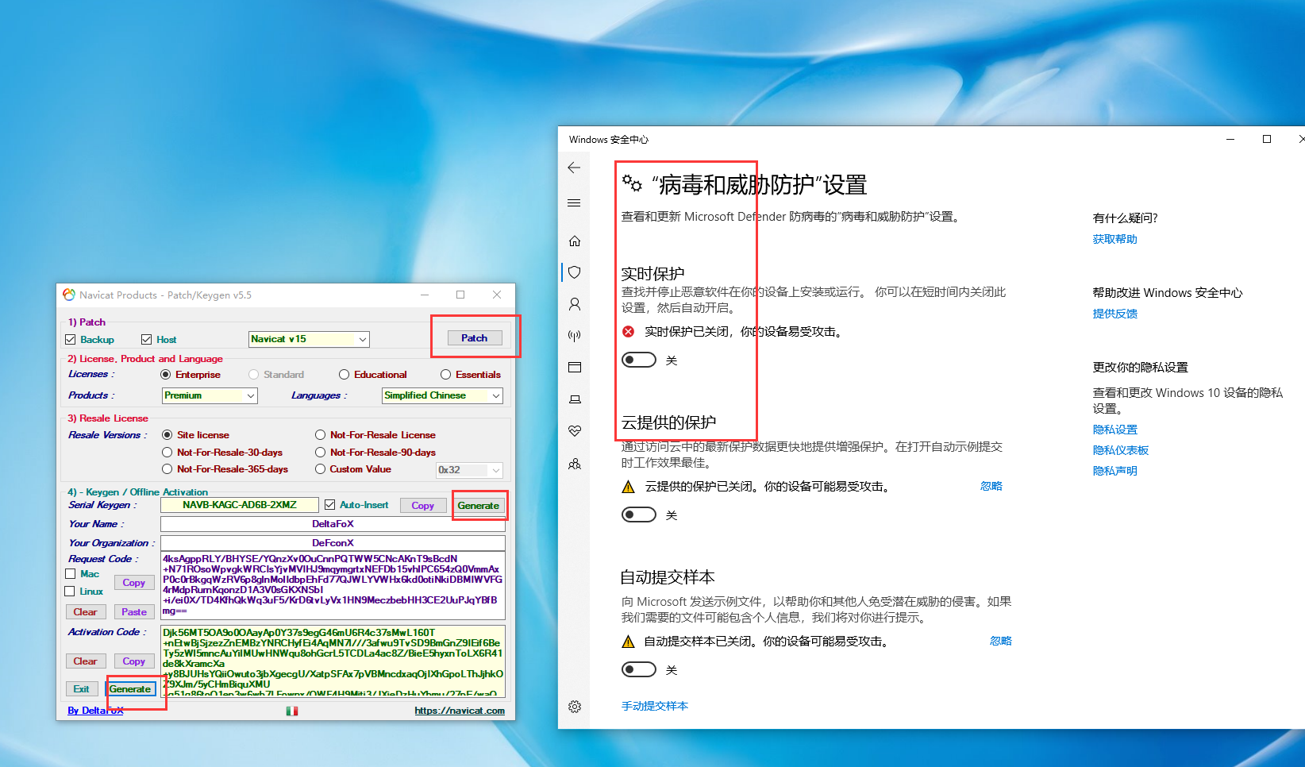The width and height of the screenshot is (1305, 767).
Task: Click the Exit button
Action: [x=82, y=689]
